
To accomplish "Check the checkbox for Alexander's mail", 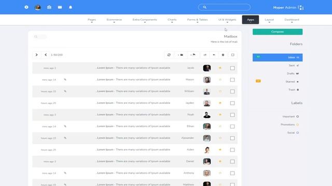I will tap(232, 138).
